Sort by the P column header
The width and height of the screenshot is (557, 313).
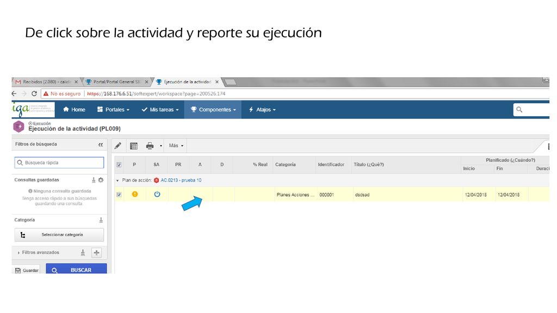pos(134,164)
